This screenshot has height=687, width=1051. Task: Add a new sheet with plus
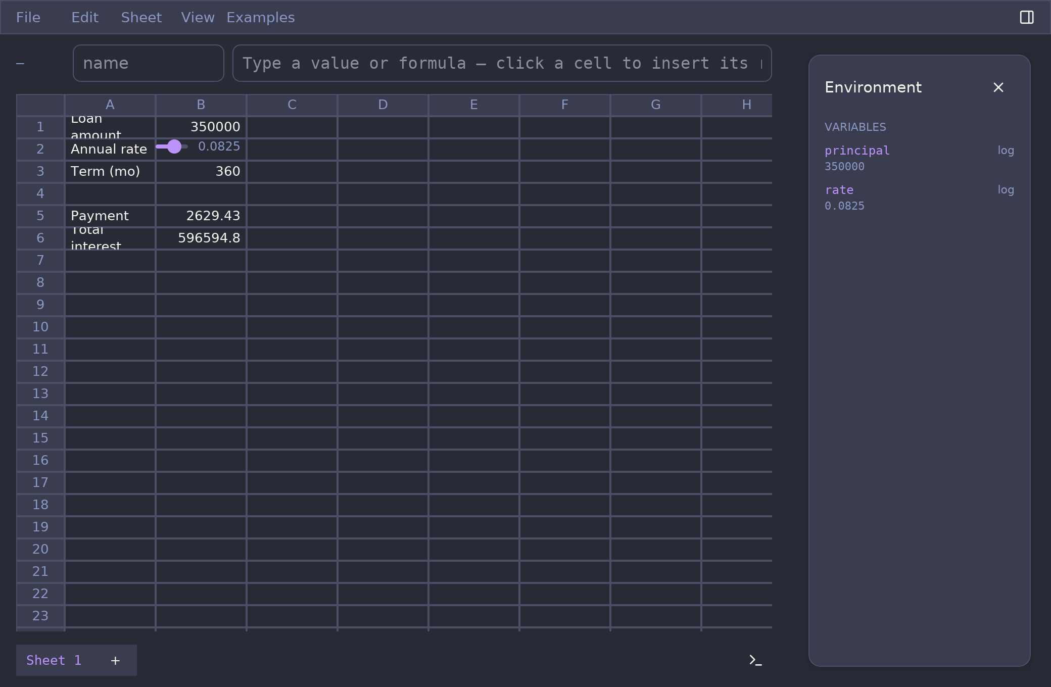pyautogui.click(x=115, y=660)
